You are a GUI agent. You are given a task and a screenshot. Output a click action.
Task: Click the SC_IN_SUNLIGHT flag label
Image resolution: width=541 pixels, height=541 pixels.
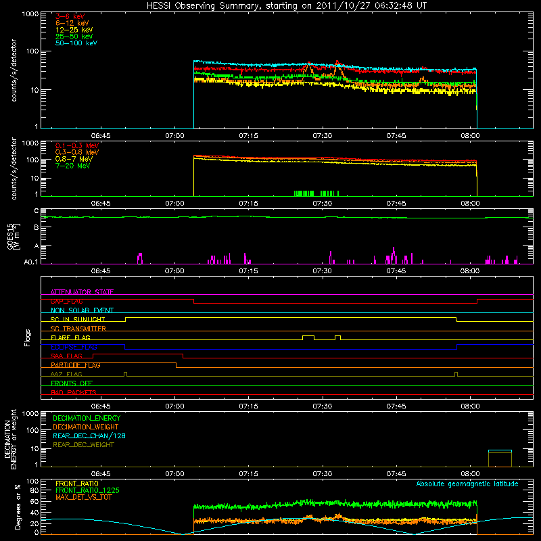click(78, 319)
